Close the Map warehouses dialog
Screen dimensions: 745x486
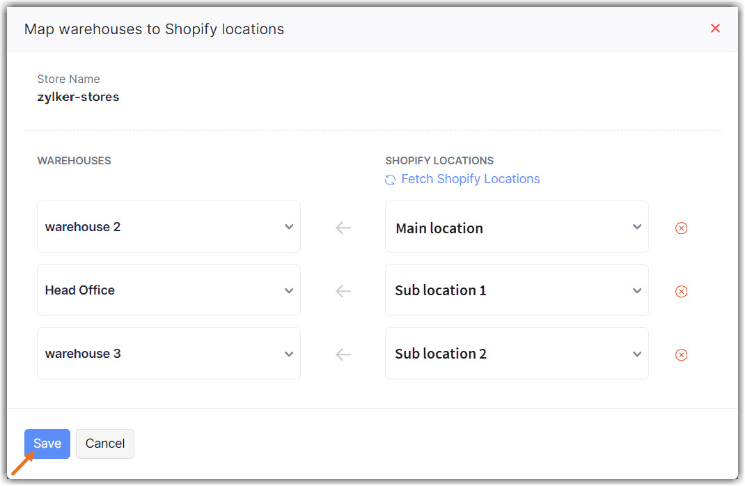point(715,29)
